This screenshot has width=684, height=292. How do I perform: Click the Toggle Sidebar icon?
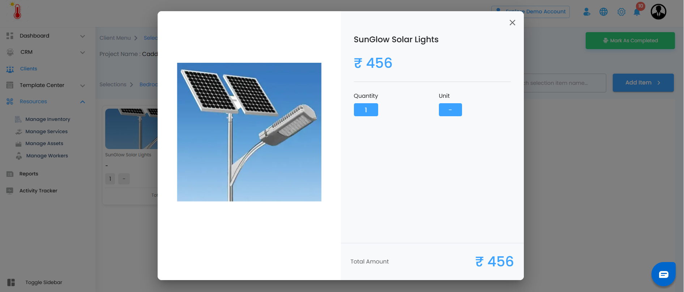(x=11, y=282)
